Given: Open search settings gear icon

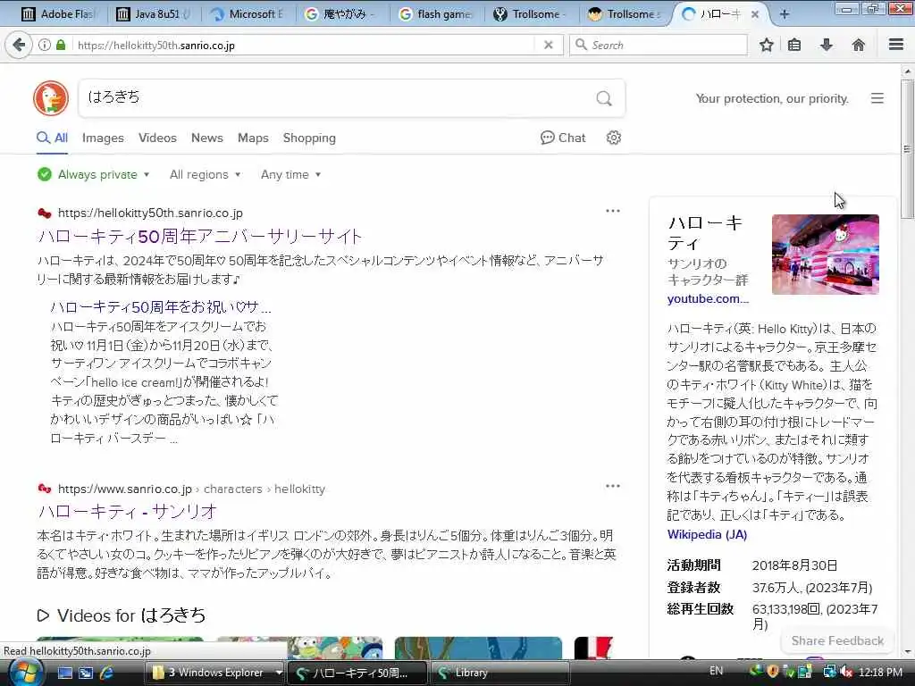Looking at the screenshot, I should coord(613,138).
